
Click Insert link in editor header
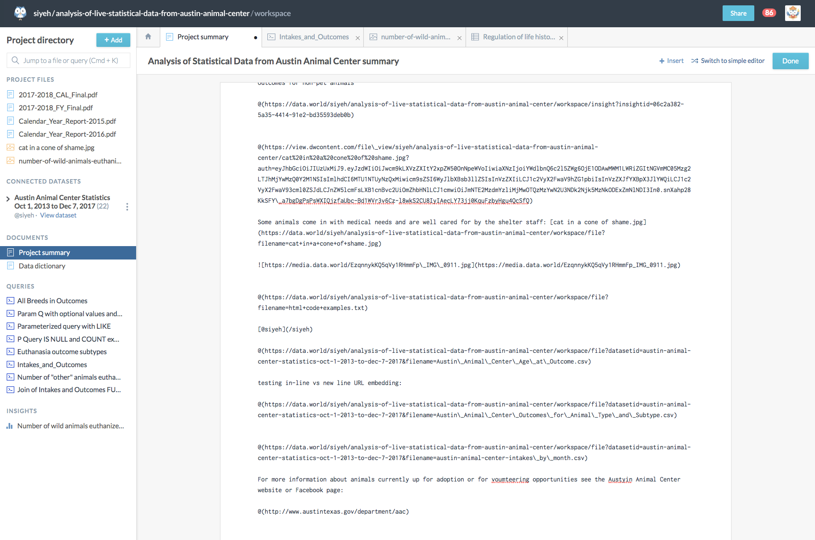pyautogui.click(x=671, y=61)
